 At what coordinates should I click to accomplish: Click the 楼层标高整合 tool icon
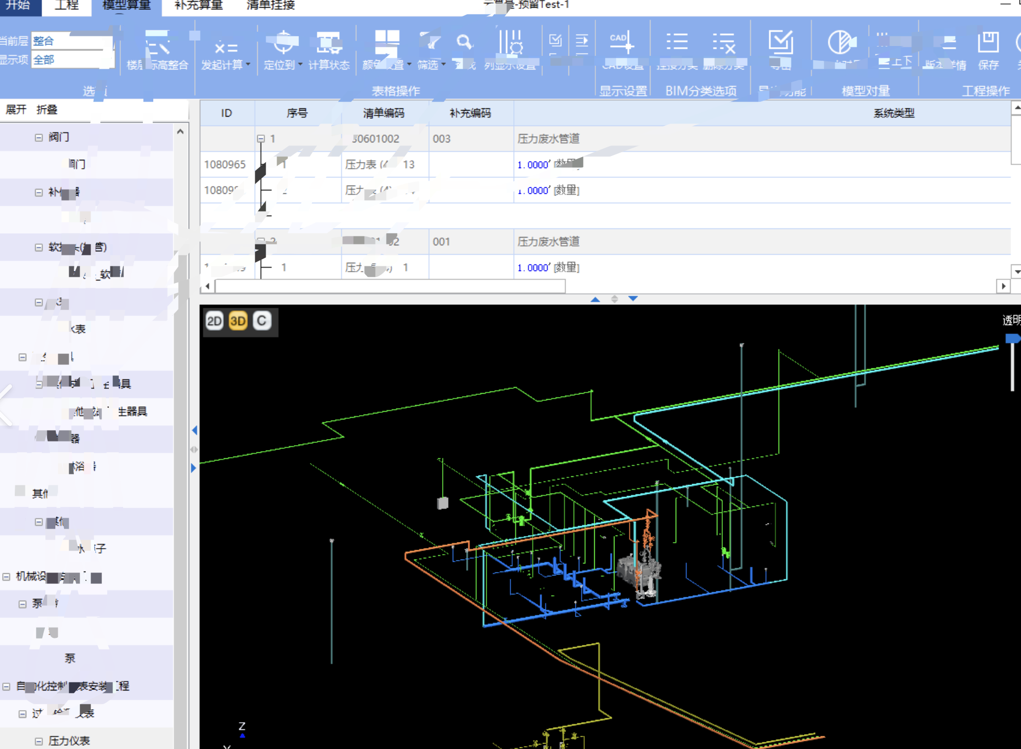point(157,43)
